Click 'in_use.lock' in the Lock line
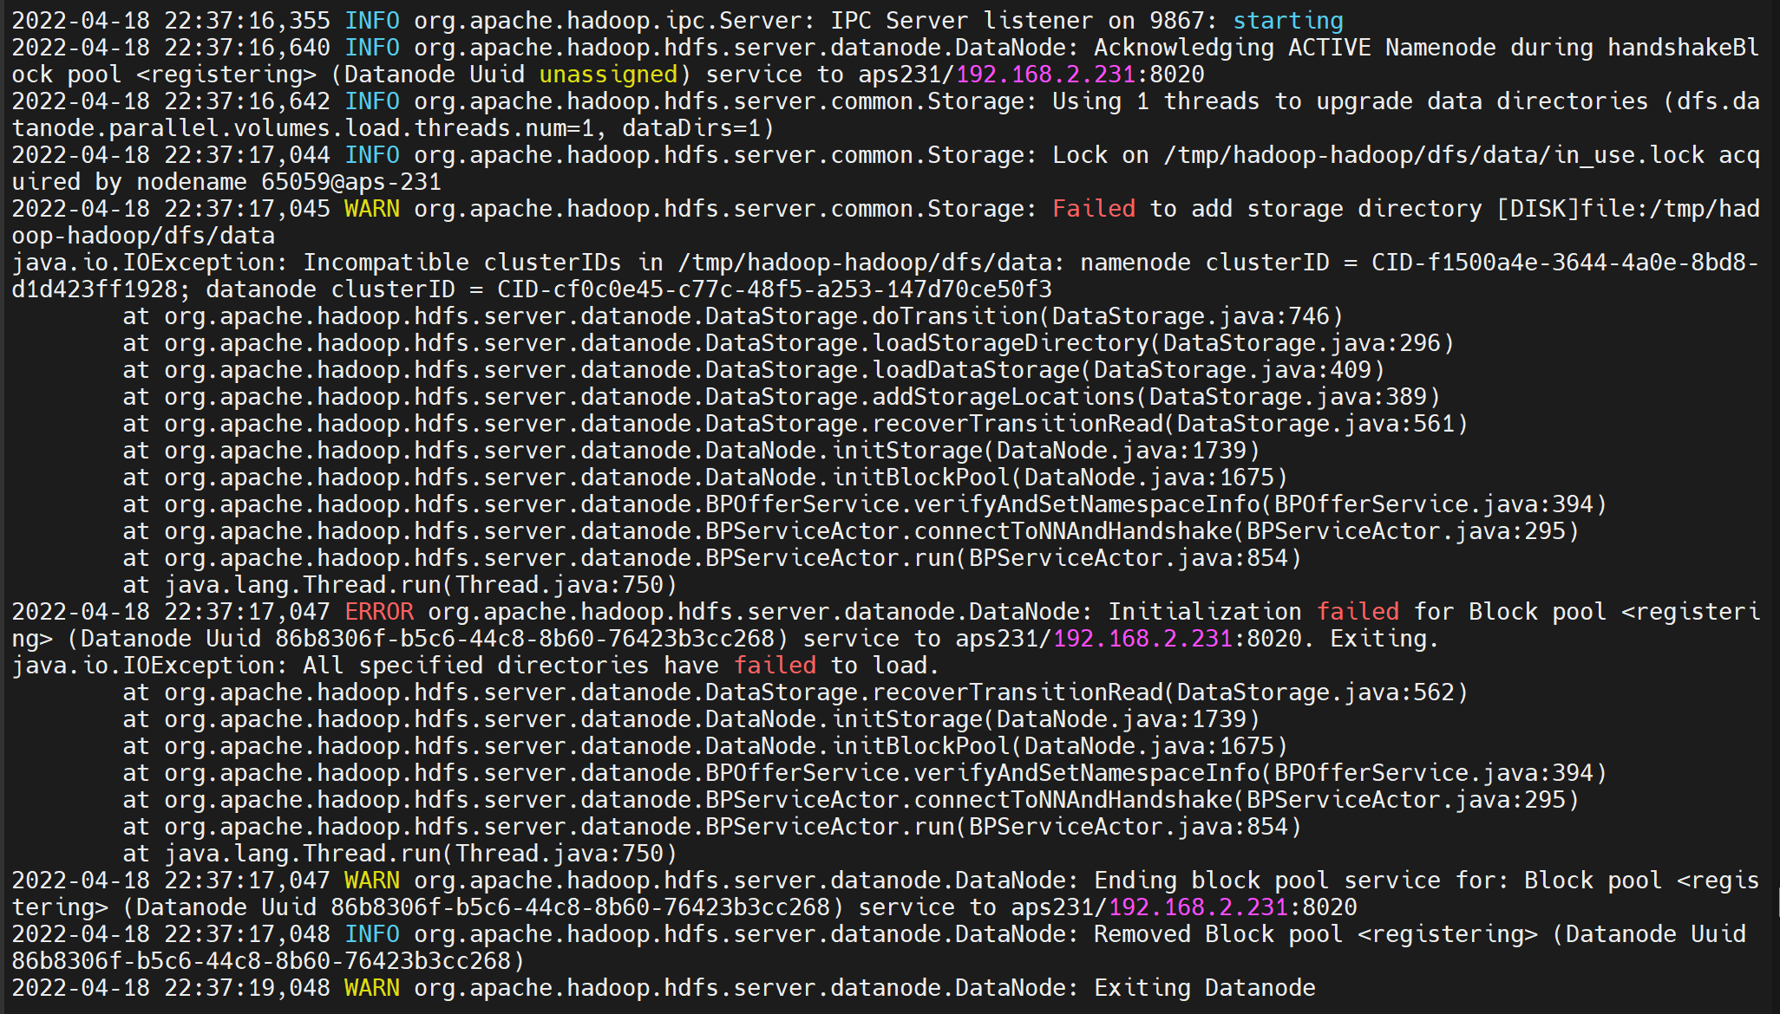Screen dimensions: 1780x1014 click(x=1627, y=155)
